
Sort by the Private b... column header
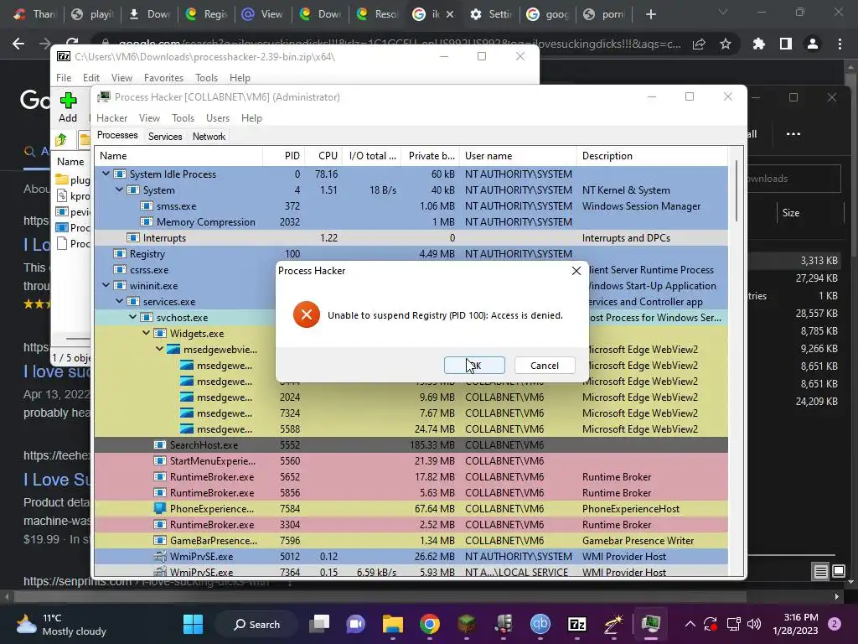click(x=430, y=156)
